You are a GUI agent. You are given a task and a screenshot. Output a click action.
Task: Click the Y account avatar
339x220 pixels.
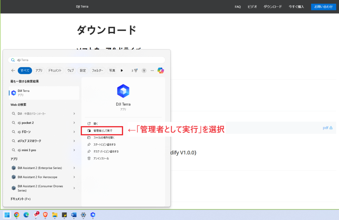(x=144, y=71)
